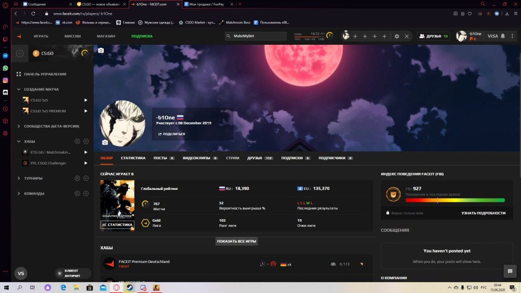Viewport: 521px width, 293px height.
Task: Search hubs using ХАБЫ magnifier icon
Action: coord(77,142)
